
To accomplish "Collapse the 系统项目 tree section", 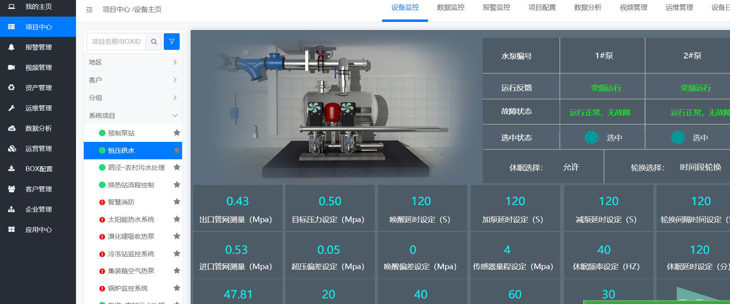I will click(174, 116).
